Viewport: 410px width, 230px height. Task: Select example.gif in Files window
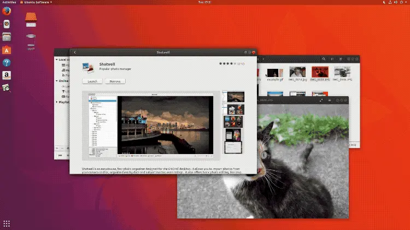pyautogui.click(x=275, y=74)
